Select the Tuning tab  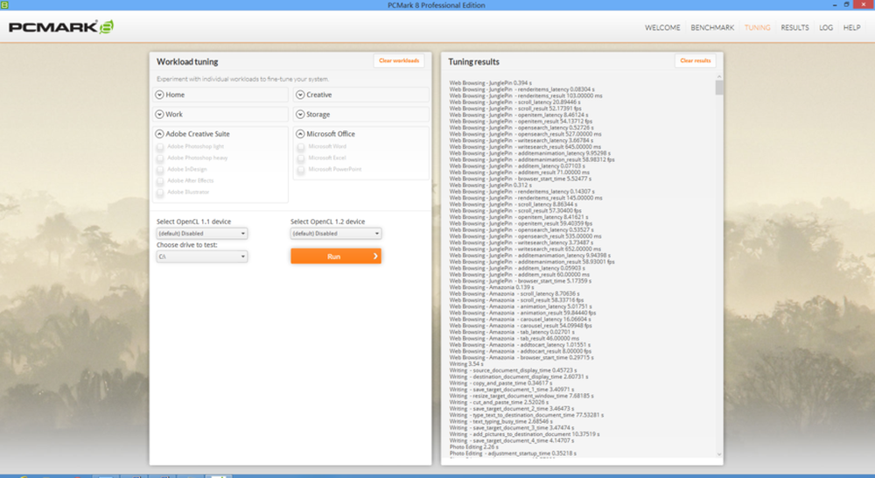[x=757, y=27]
